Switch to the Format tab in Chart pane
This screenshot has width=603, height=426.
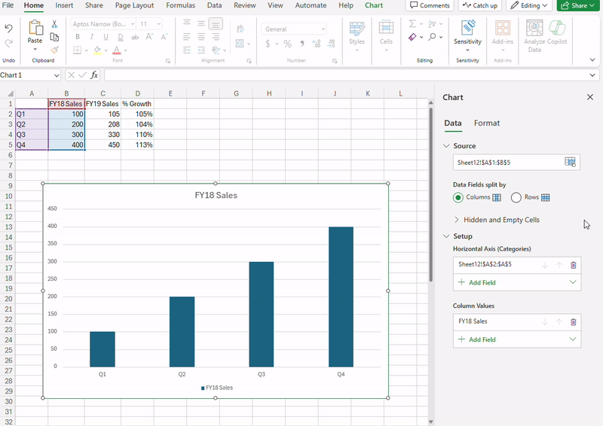pos(486,123)
